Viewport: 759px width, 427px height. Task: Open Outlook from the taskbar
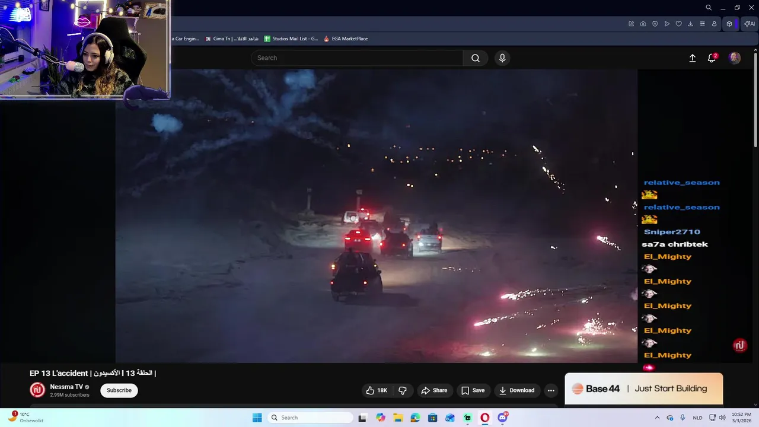[x=450, y=418]
